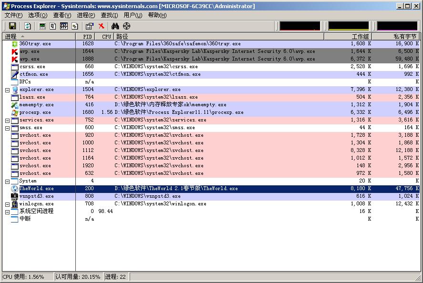Click the red X Kill Process icon
This screenshot has height=283, width=423.
[x=102, y=26]
